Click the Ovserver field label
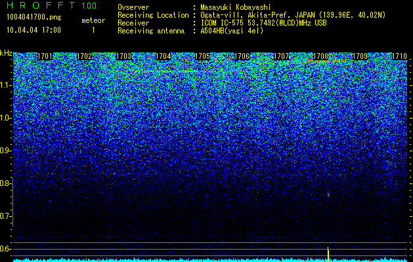 [x=133, y=7]
